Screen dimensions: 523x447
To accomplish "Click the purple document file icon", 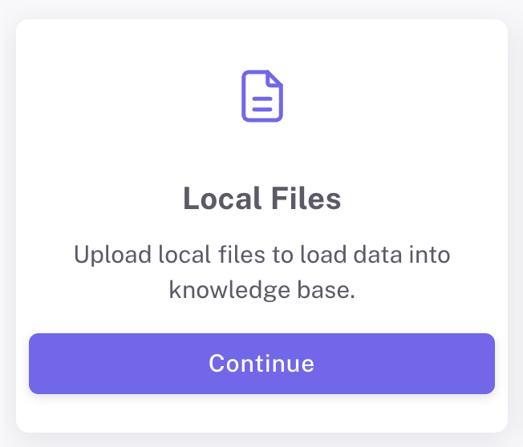I will pos(262,96).
